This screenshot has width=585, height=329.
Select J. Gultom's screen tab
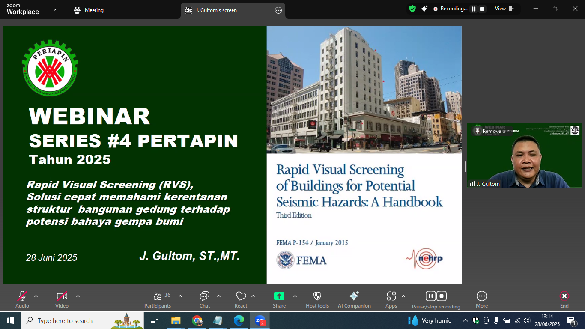tap(216, 10)
